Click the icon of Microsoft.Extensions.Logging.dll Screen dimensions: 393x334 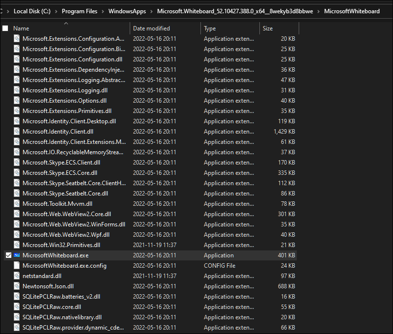[17, 90]
